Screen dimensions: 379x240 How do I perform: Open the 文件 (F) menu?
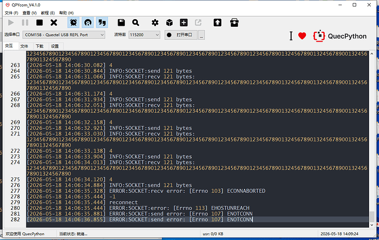(x=12, y=13)
